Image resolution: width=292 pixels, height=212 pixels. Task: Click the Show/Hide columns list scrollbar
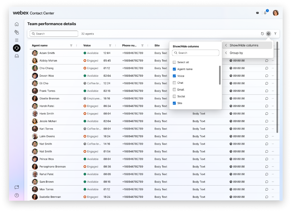click(x=220, y=75)
